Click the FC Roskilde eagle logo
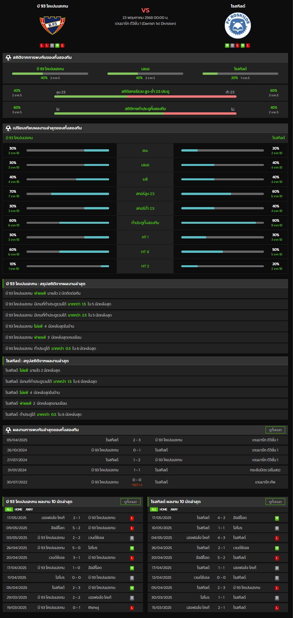293x618 pixels. pyautogui.click(x=238, y=26)
